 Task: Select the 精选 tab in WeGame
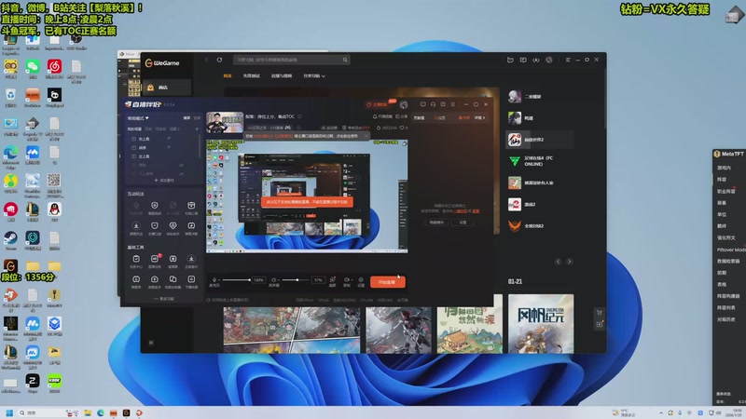pos(228,76)
